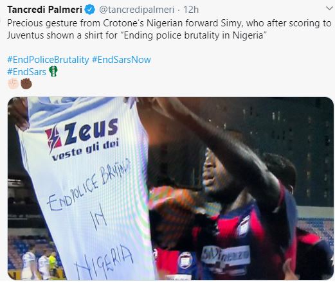Image resolution: width=335 pixels, height=282 pixels.
Task: Open the @tancredipalmeri handle link
Action: 137,10
